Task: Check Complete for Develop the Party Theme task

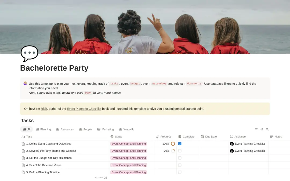Action: click(x=180, y=151)
